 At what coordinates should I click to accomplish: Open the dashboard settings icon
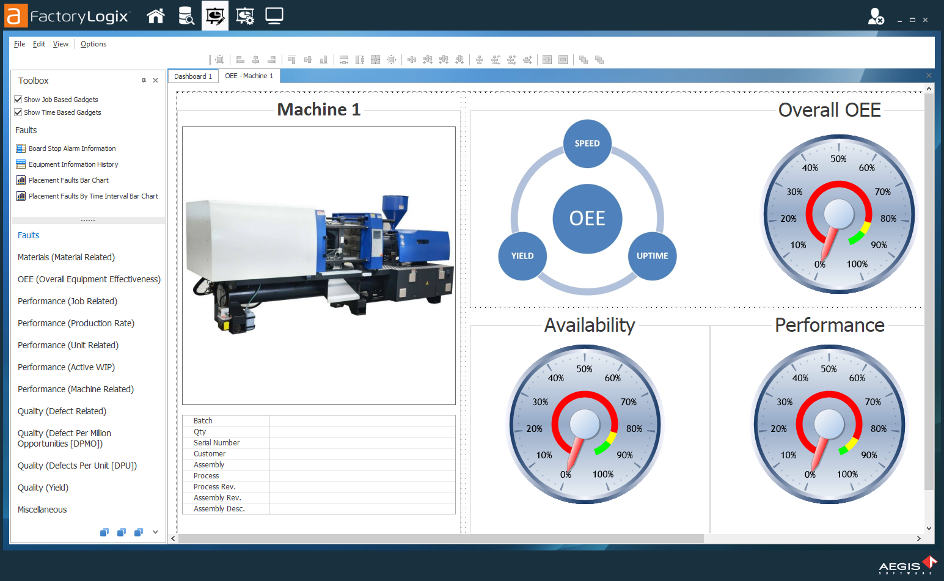click(244, 15)
